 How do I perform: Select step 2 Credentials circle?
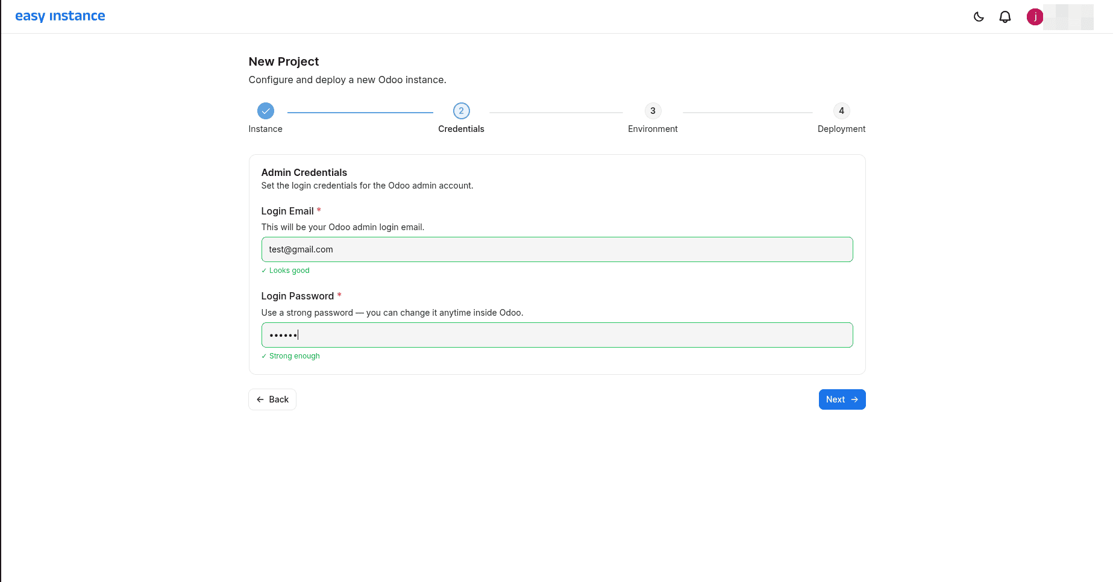pyautogui.click(x=462, y=111)
